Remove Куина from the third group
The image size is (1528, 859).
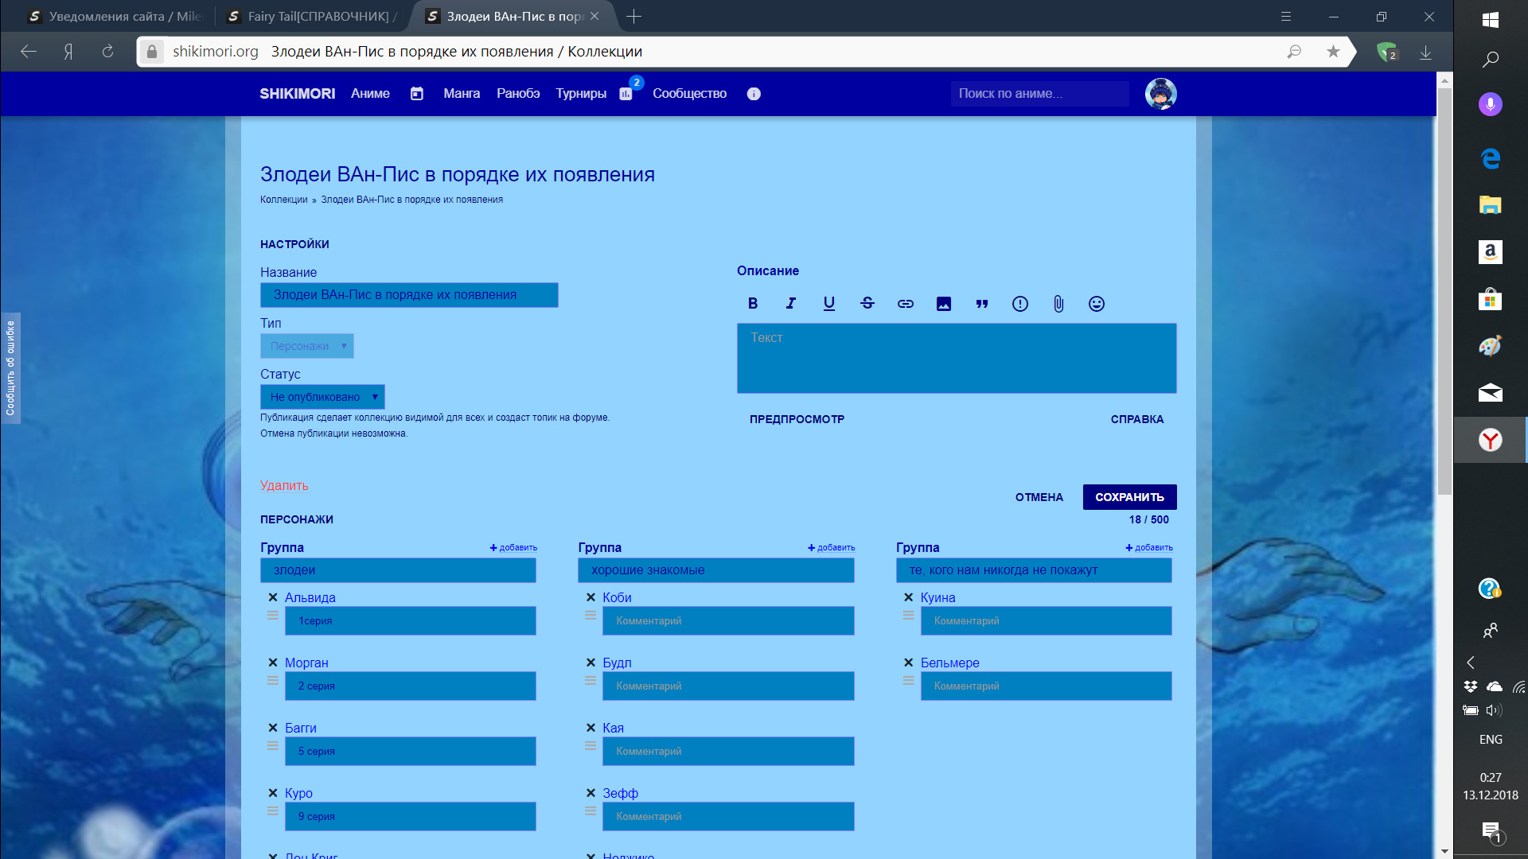pos(909,597)
